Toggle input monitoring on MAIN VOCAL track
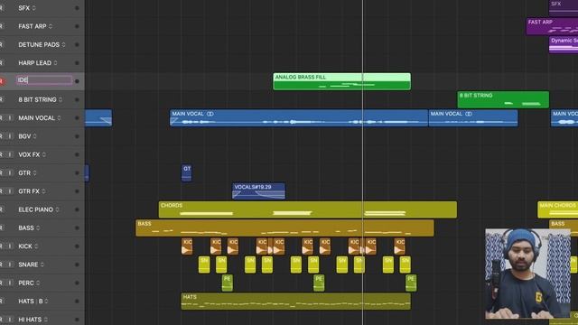Screen dimensions: 578x325 click(10, 118)
